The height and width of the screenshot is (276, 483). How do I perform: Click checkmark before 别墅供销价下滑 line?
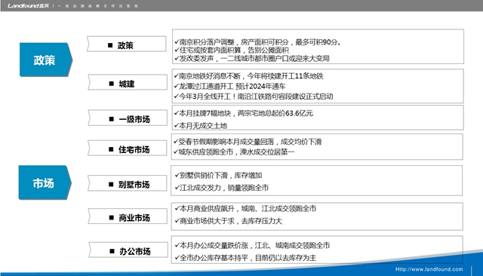[x=177, y=175]
